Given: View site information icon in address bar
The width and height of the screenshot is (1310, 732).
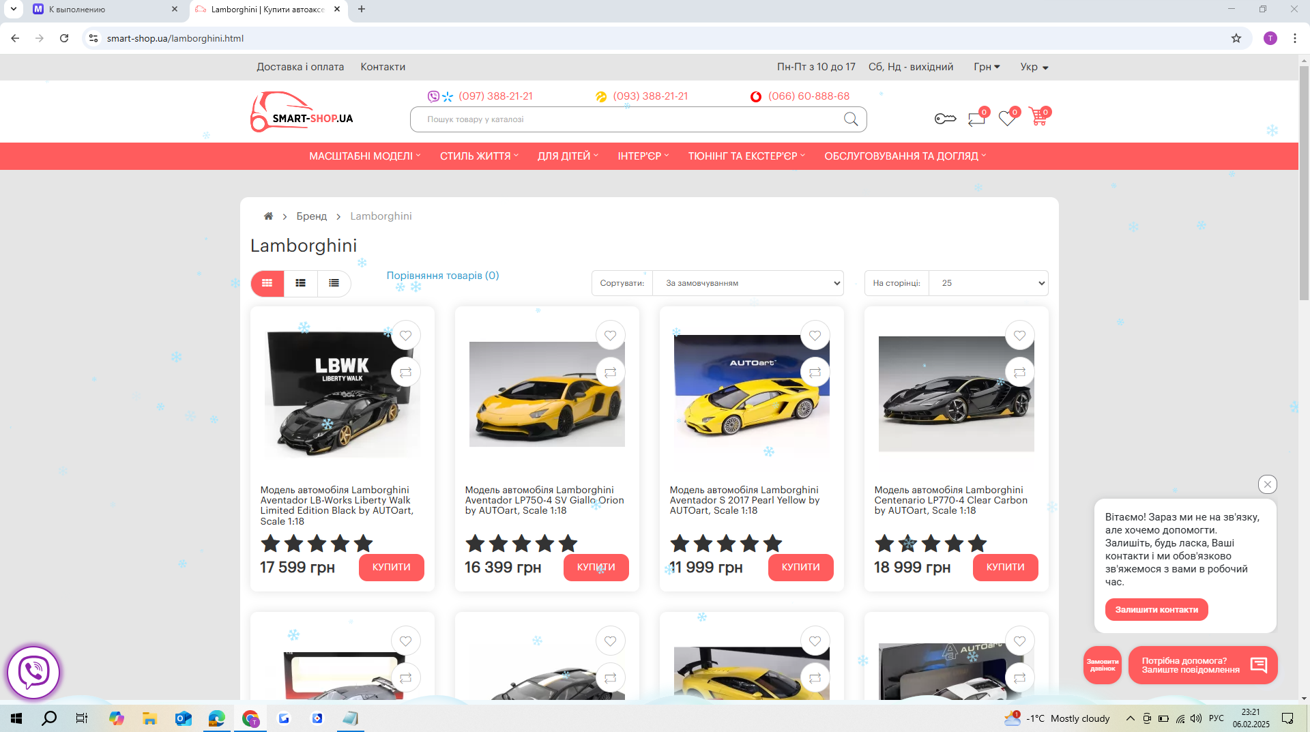Looking at the screenshot, I should (x=93, y=38).
